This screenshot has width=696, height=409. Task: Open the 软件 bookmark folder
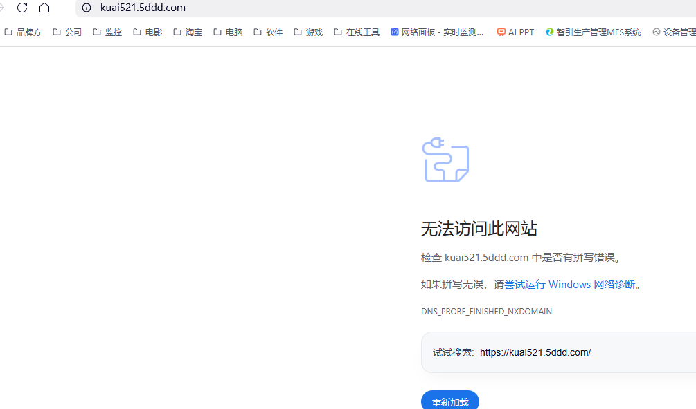(268, 32)
